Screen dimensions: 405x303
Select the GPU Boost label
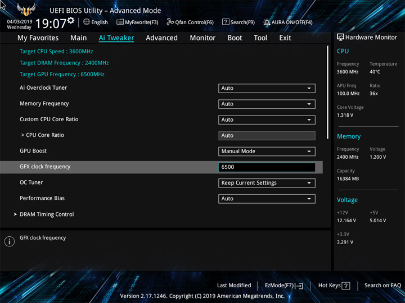(x=33, y=151)
